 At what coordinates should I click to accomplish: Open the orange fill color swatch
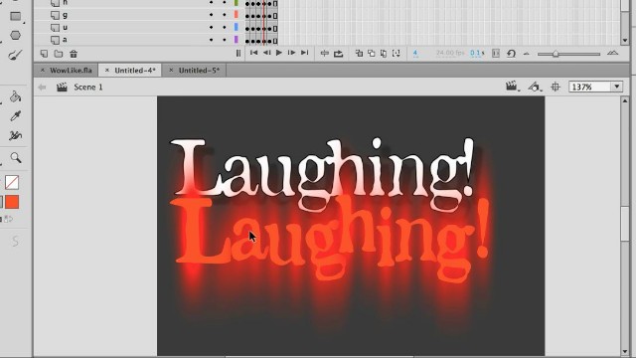[x=12, y=202]
